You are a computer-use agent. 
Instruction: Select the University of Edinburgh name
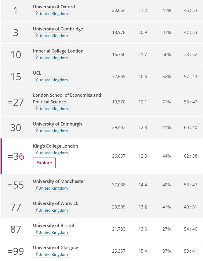click(57, 124)
